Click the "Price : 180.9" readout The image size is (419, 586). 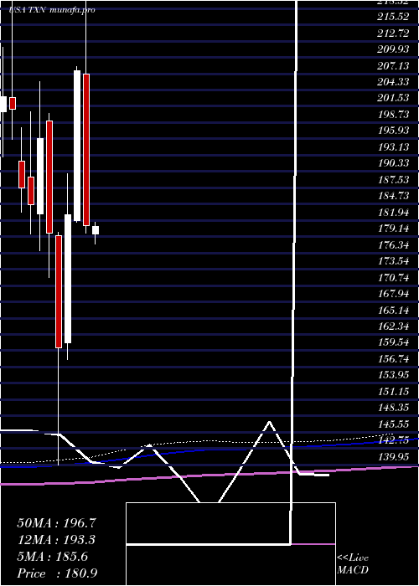57,573
